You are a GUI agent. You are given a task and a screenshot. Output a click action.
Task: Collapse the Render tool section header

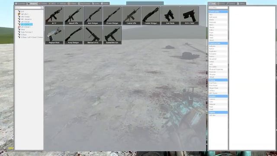pyautogui.click(x=218, y=96)
